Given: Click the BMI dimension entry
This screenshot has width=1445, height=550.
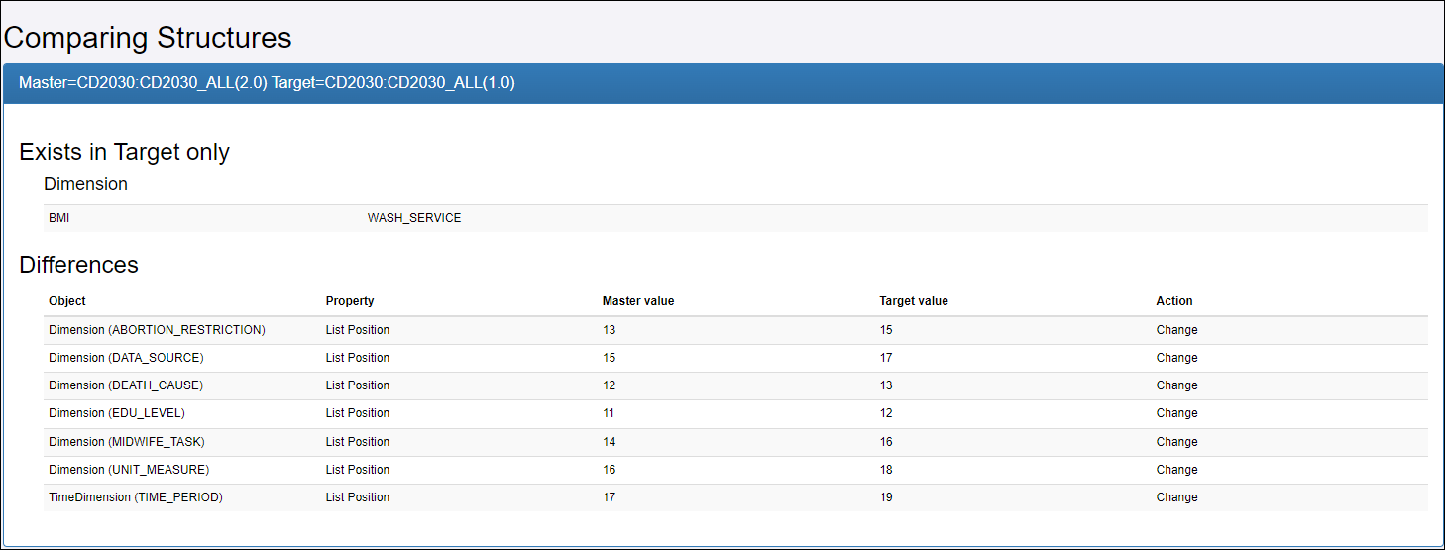Looking at the screenshot, I should click(x=59, y=218).
